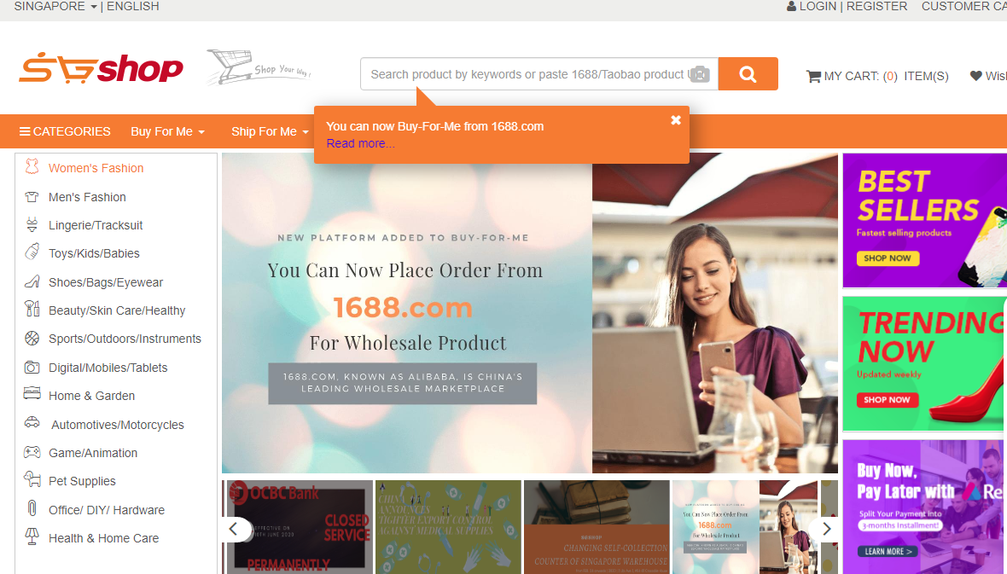Click the Login link

click(x=818, y=7)
